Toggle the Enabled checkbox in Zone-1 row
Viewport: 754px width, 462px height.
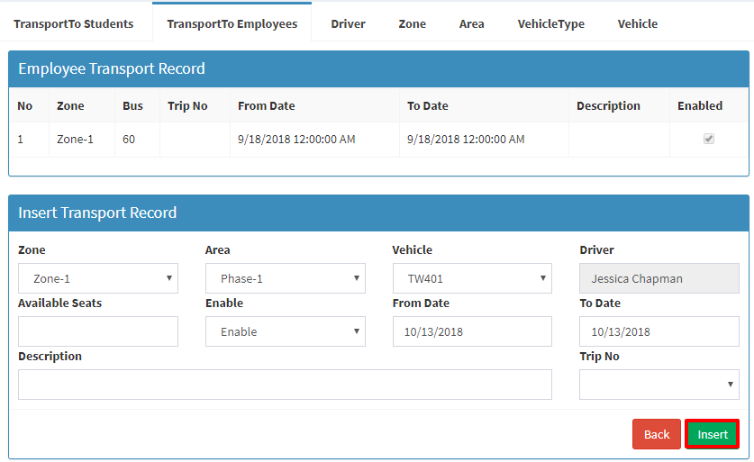click(708, 139)
